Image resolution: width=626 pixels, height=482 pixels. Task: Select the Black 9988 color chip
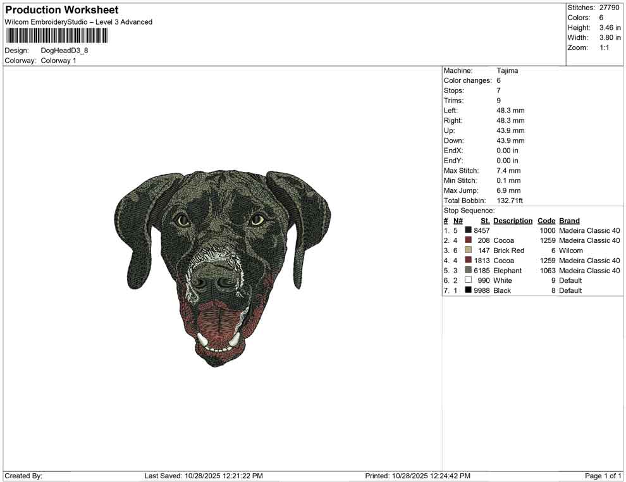click(468, 290)
